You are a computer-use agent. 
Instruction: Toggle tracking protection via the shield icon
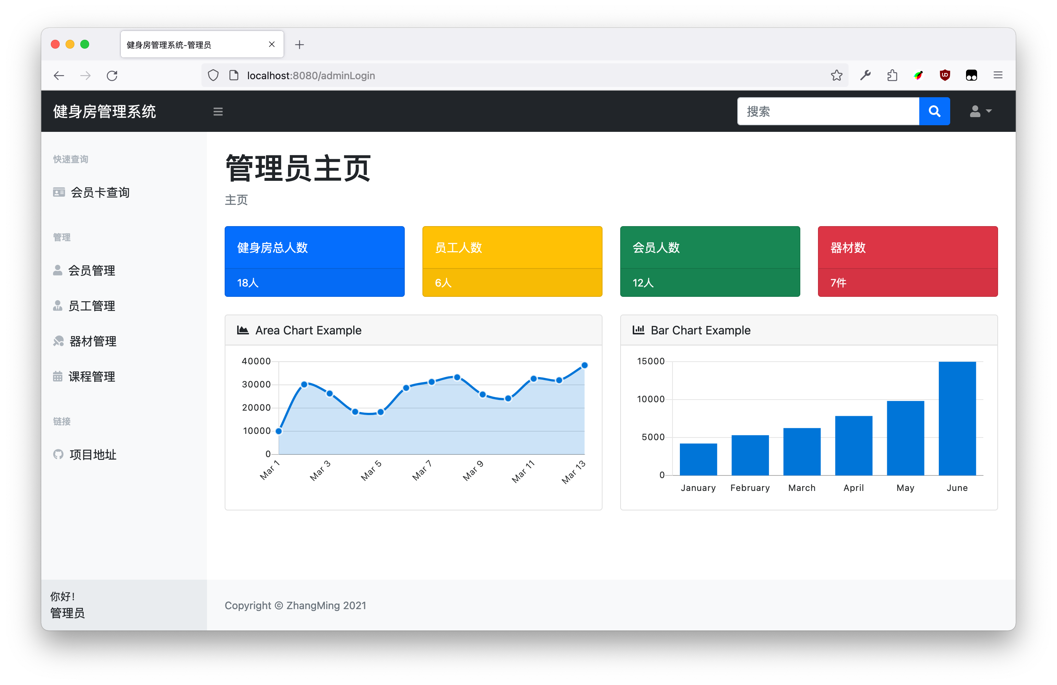click(213, 75)
